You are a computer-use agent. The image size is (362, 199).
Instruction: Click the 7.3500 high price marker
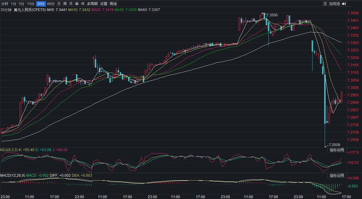tap(271, 15)
